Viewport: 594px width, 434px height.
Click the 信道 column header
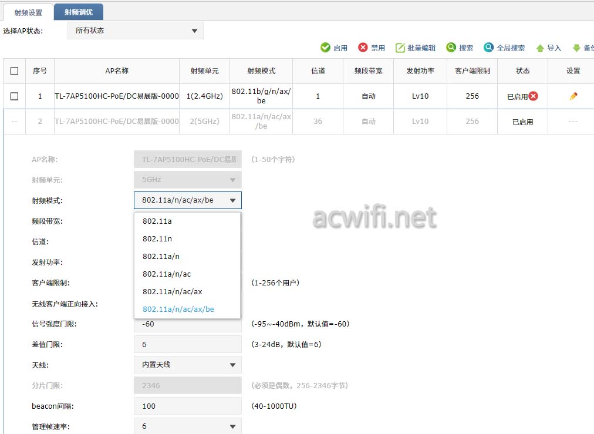[318, 71]
